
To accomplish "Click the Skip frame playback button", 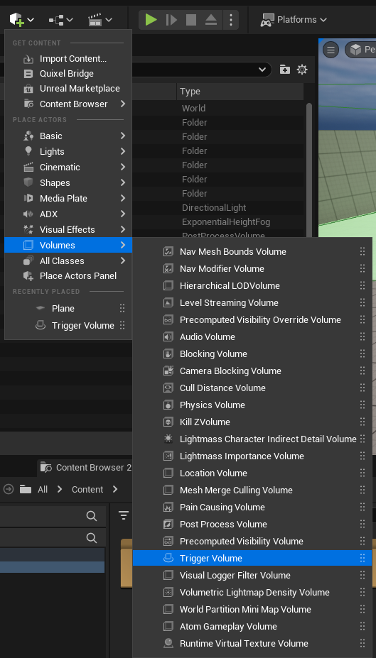I will (x=171, y=19).
